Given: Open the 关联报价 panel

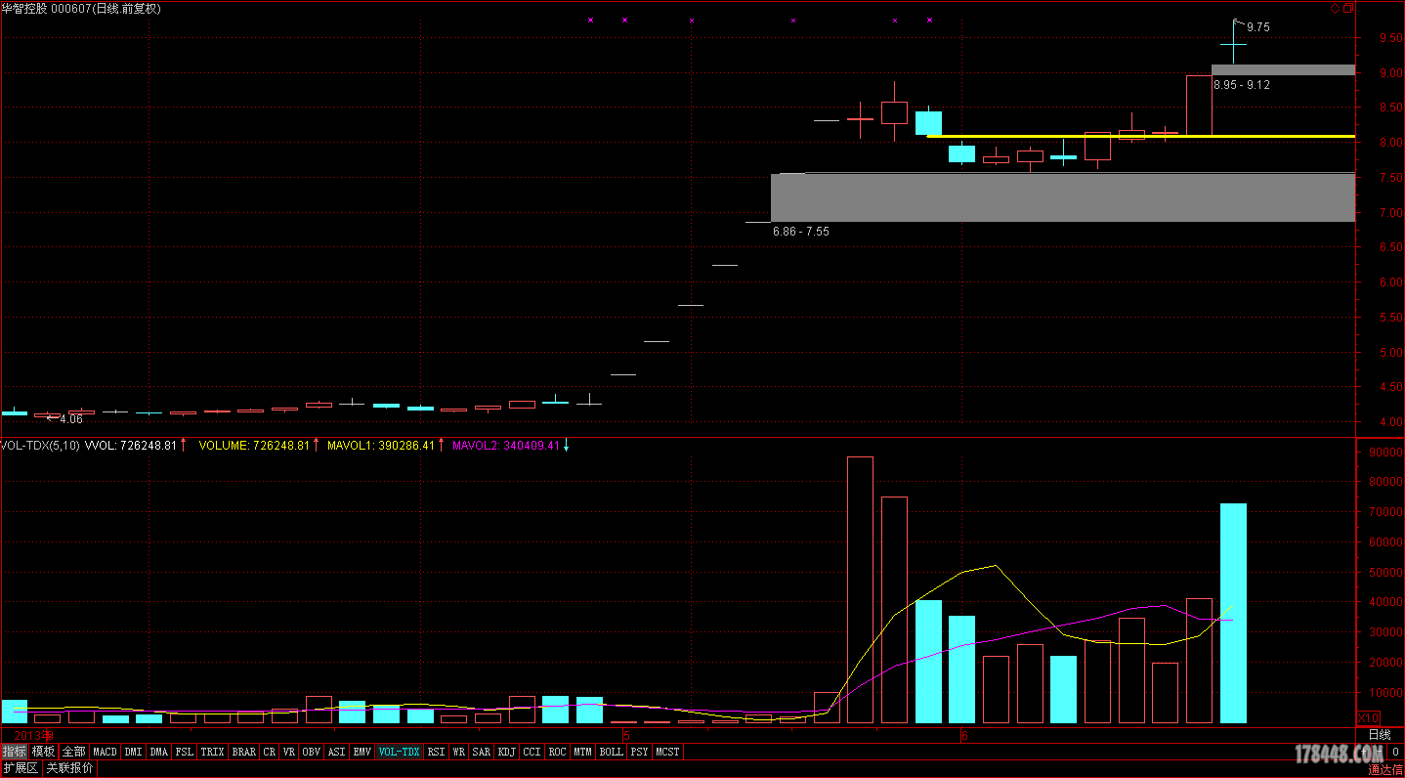Looking at the screenshot, I should 69,768.
